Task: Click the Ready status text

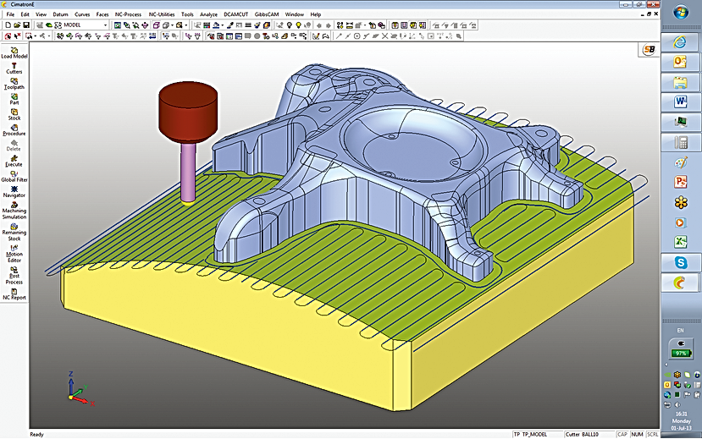Action: (36, 434)
